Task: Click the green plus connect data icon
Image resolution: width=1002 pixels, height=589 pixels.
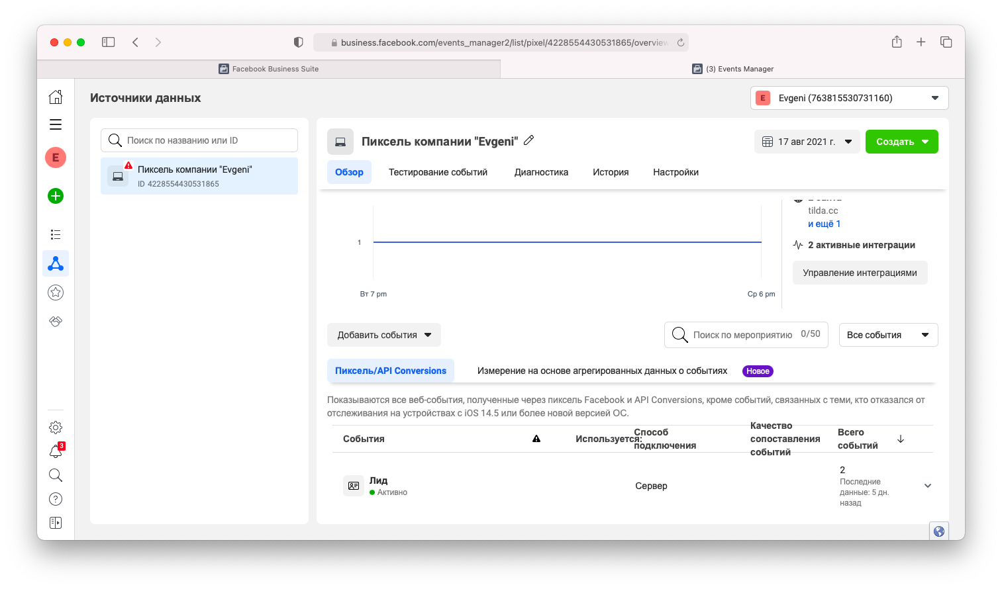Action: click(56, 196)
